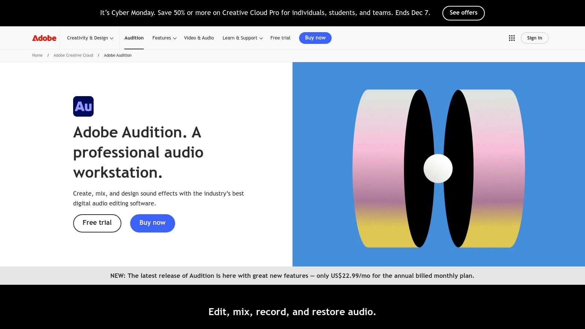
Task: Click the large Buy now button below headline
Action: pyautogui.click(x=152, y=223)
